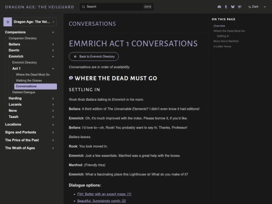272x204 pixels.
Task: Expand the Davrin chevron
Action: coord(53,50)
